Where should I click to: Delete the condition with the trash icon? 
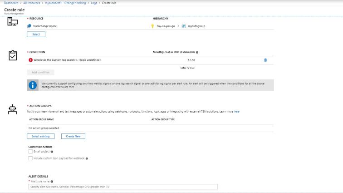coord(265,60)
